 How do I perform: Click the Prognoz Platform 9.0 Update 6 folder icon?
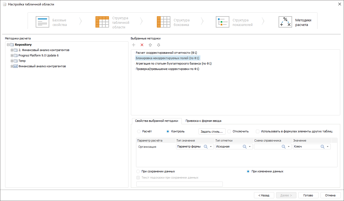pyautogui.click(x=16, y=56)
